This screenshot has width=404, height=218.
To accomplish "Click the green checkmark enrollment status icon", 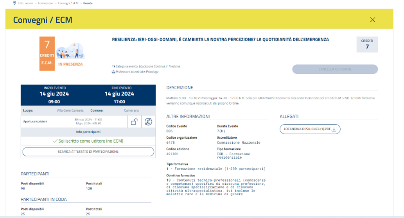I will pyautogui.click(x=55, y=141).
